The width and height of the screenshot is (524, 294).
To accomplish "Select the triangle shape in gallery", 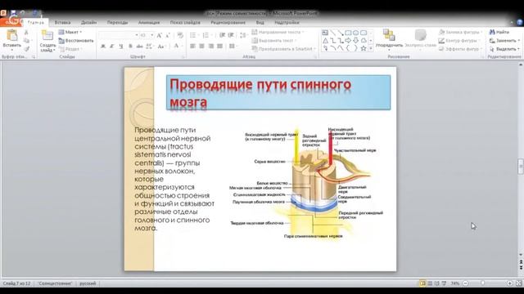I will coord(325,41).
